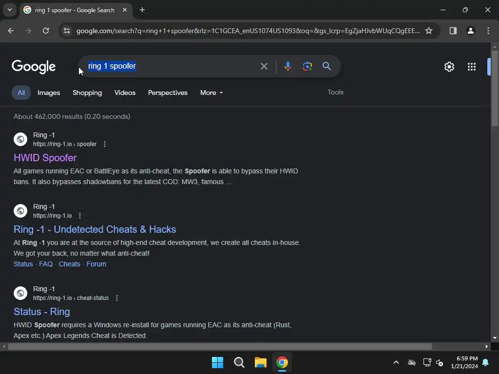Open the notification bell
The image size is (499, 374).
pos(486,362)
